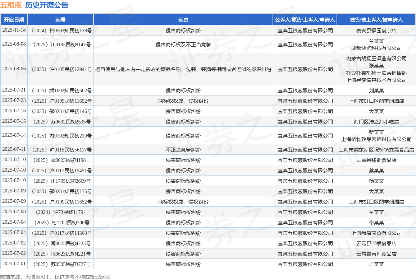Screen dimensions: 416x280
Task: Select defendant 上海市浦东新区祝桥镇鑫磊食品店
Action: 376,150
